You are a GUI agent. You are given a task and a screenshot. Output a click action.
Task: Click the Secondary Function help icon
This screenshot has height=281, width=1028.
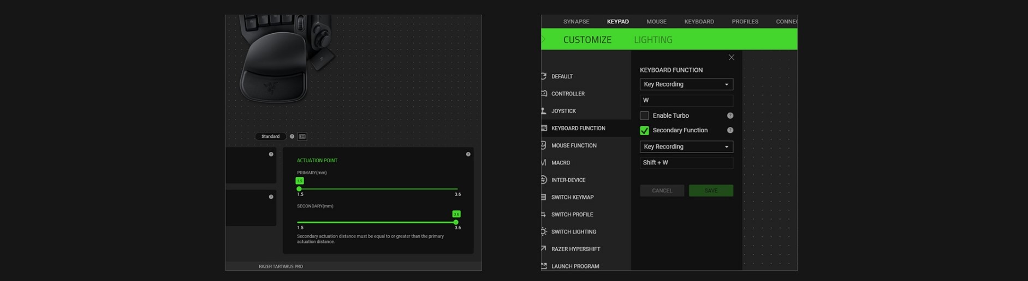pos(730,130)
